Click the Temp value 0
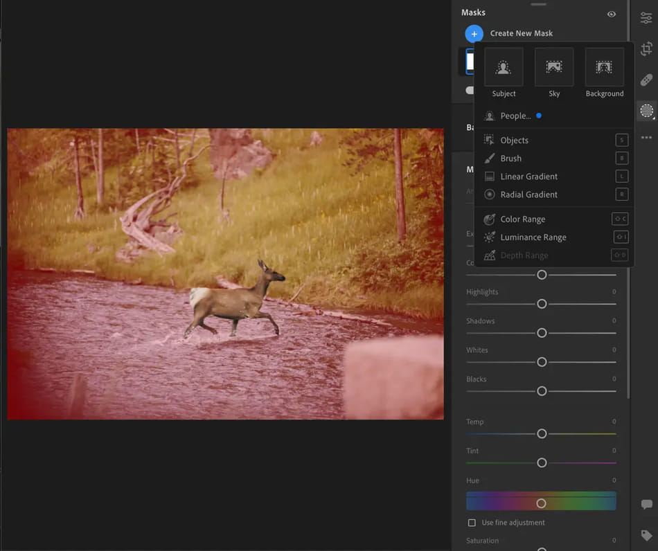Screen dimensions: 658x551 click(x=614, y=422)
